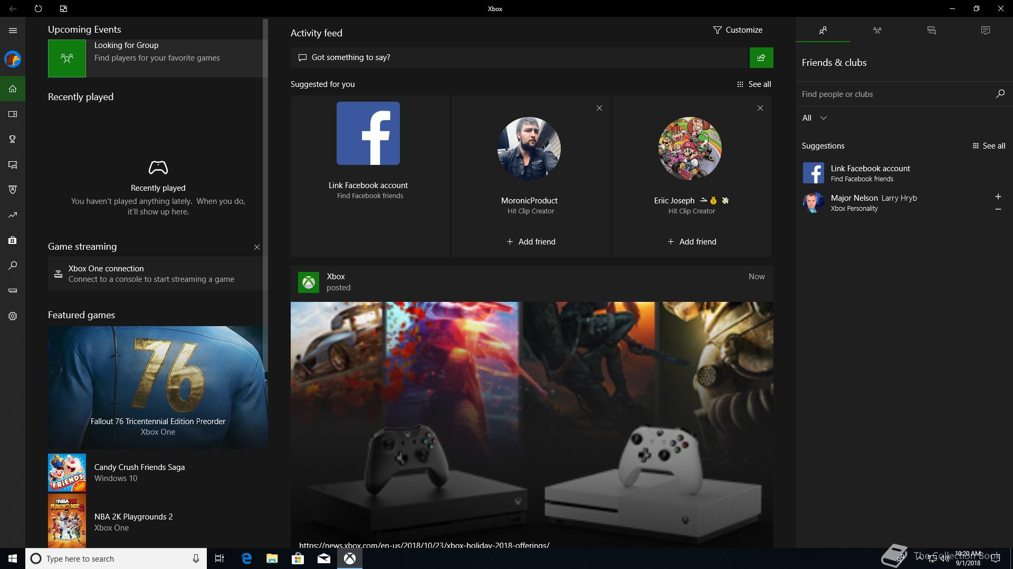
Task: Switch to Activity alerts tab
Action: (985, 31)
